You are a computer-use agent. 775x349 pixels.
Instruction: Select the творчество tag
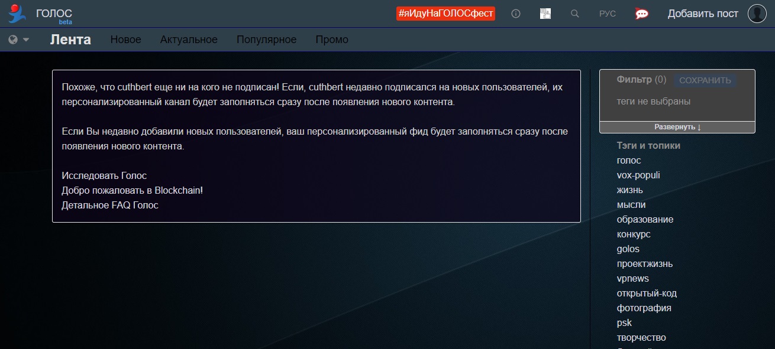[x=641, y=337]
